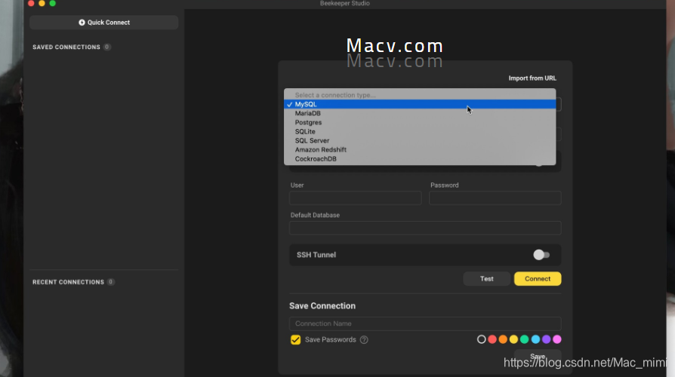Select MySQL from the connection type list
The width and height of the screenshot is (675, 377).
(420, 104)
